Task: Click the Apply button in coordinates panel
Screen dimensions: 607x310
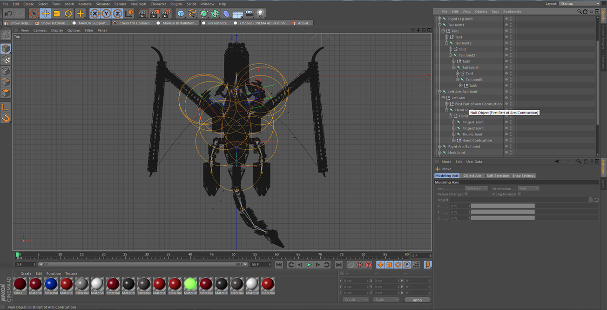Action: 417,300
